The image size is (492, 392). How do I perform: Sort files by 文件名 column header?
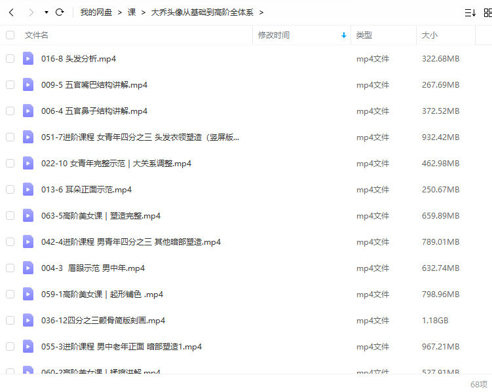[37, 35]
